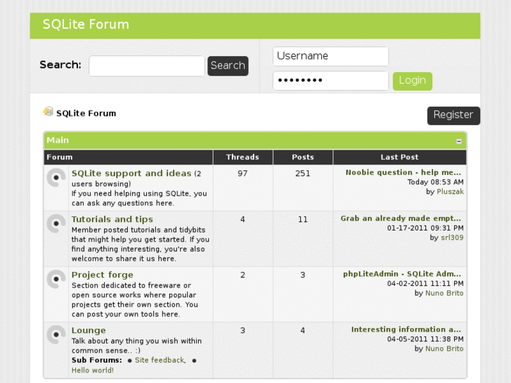Click the '04-02-2011 11:11 PM' timestamp
Screen dimensions: 511x383
coord(425,284)
